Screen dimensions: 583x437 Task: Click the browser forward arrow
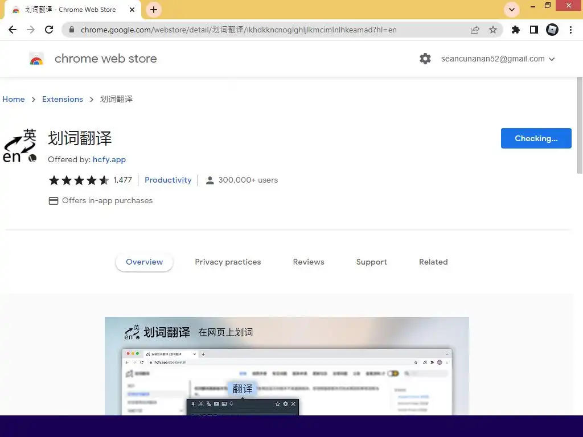[31, 30]
